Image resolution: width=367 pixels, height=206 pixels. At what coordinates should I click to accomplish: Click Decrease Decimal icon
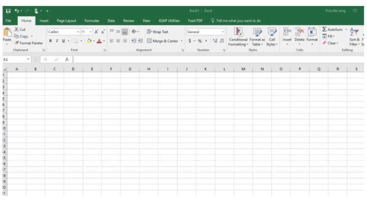click(222, 41)
